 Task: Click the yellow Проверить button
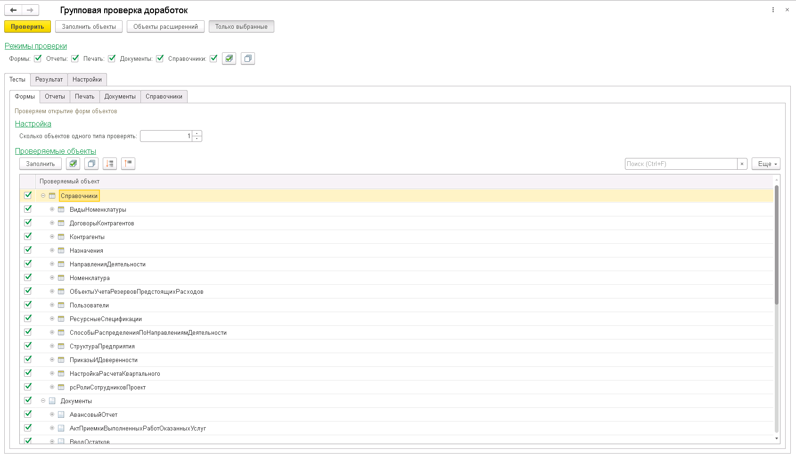(27, 26)
